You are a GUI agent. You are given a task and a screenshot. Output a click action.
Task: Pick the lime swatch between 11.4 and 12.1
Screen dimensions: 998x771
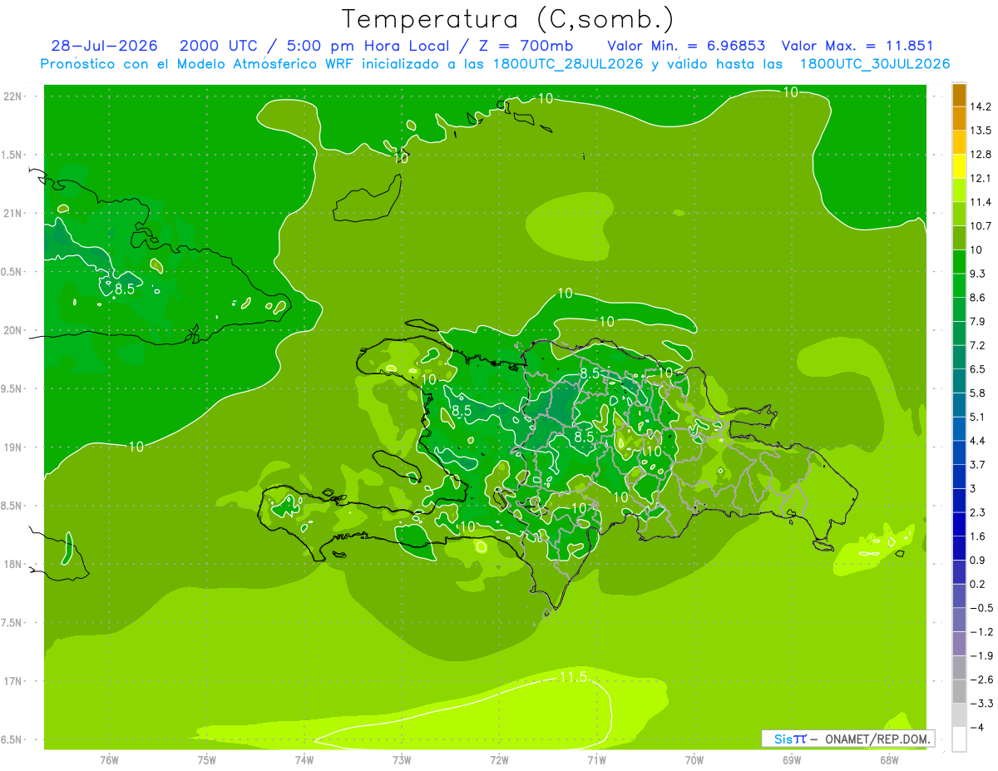click(959, 190)
